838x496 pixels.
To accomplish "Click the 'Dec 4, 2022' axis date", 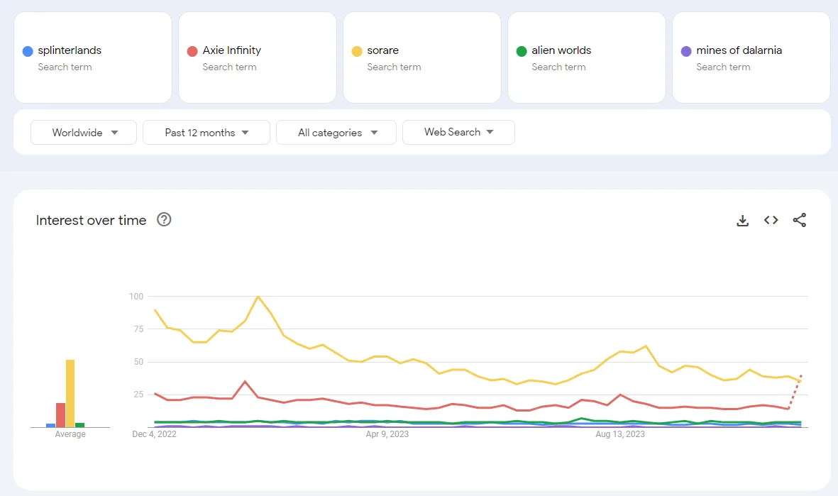I will coord(155,434).
